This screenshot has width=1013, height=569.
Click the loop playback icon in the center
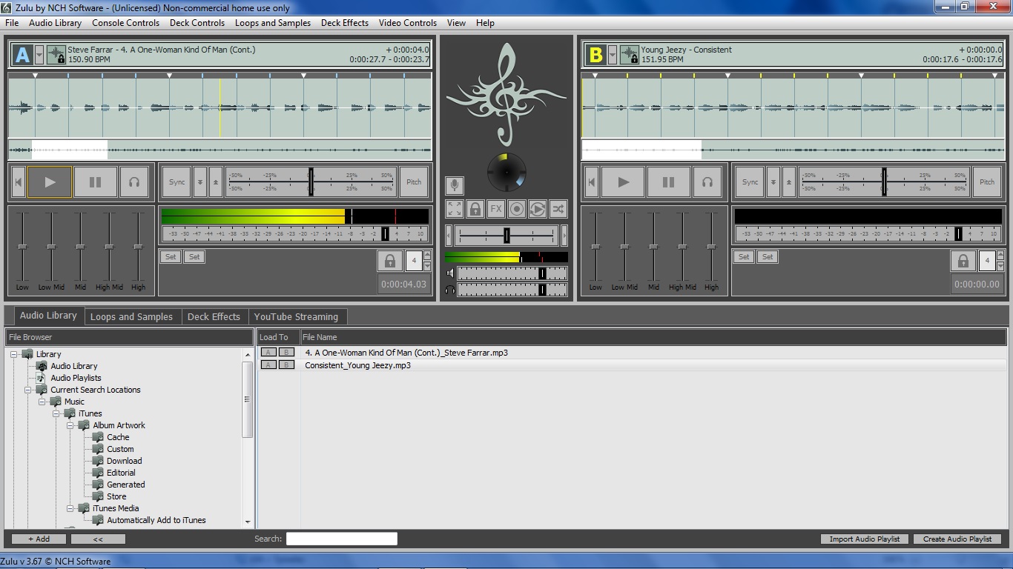[537, 209]
